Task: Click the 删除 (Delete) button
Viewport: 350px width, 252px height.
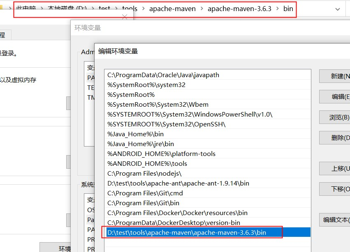Action: [x=335, y=138]
